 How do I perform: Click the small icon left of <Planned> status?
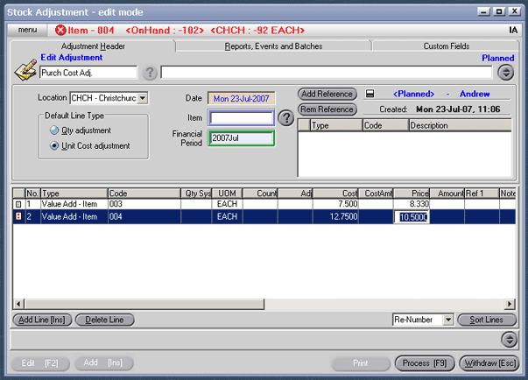(x=370, y=94)
